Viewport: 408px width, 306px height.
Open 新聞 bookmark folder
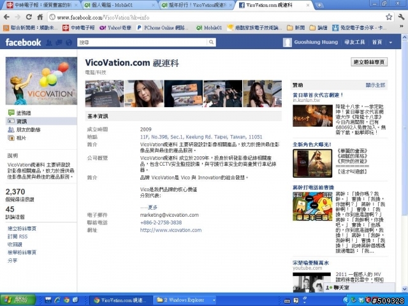[x=296, y=27]
